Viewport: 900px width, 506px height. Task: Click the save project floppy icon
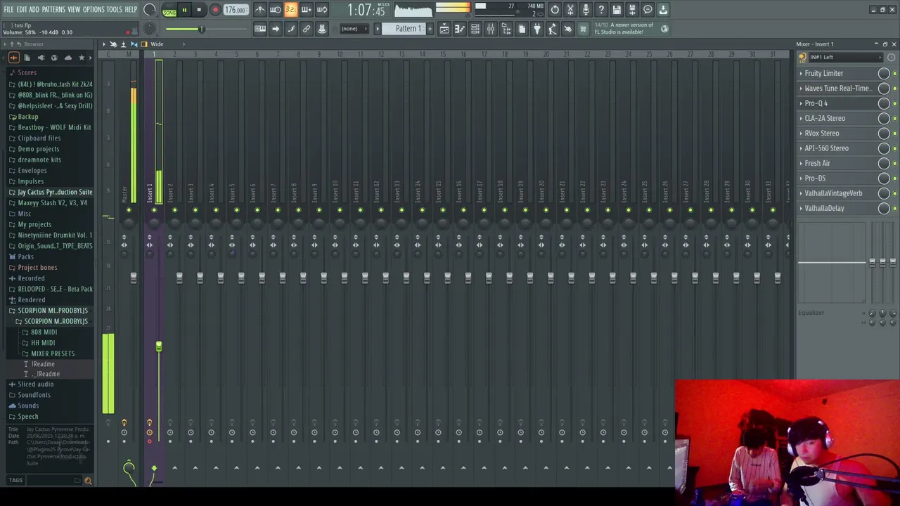click(x=617, y=10)
